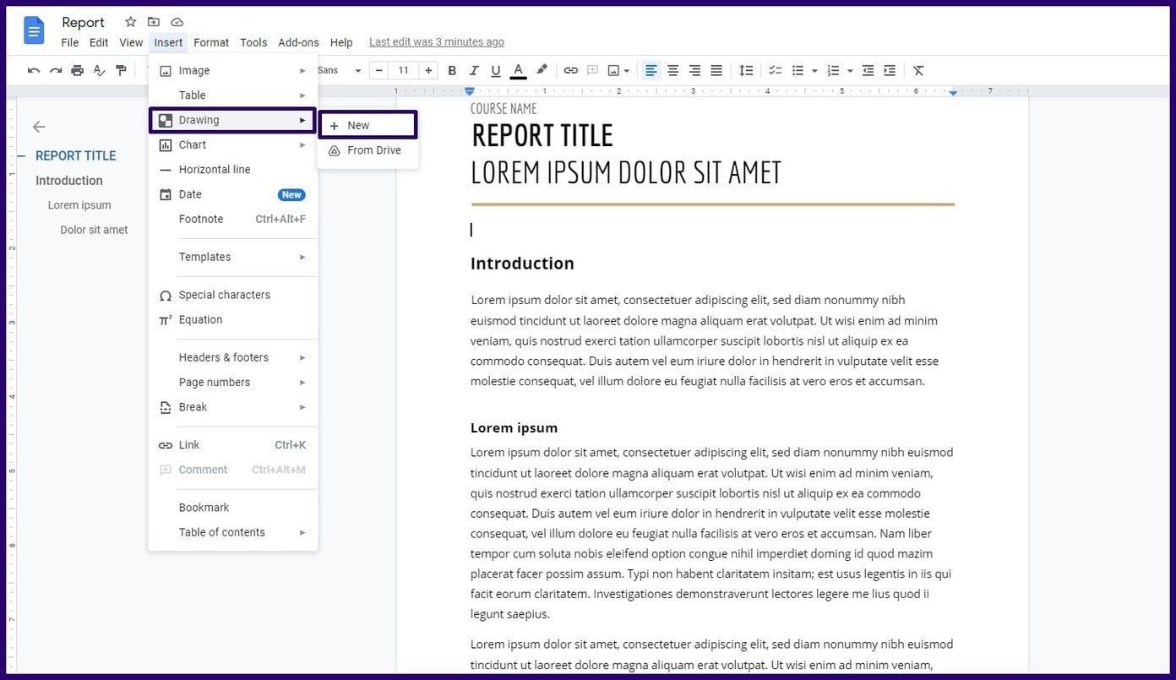The height and width of the screenshot is (680, 1176).
Task: Select the Paint format tool
Action: pyautogui.click(x=122, y=70)
